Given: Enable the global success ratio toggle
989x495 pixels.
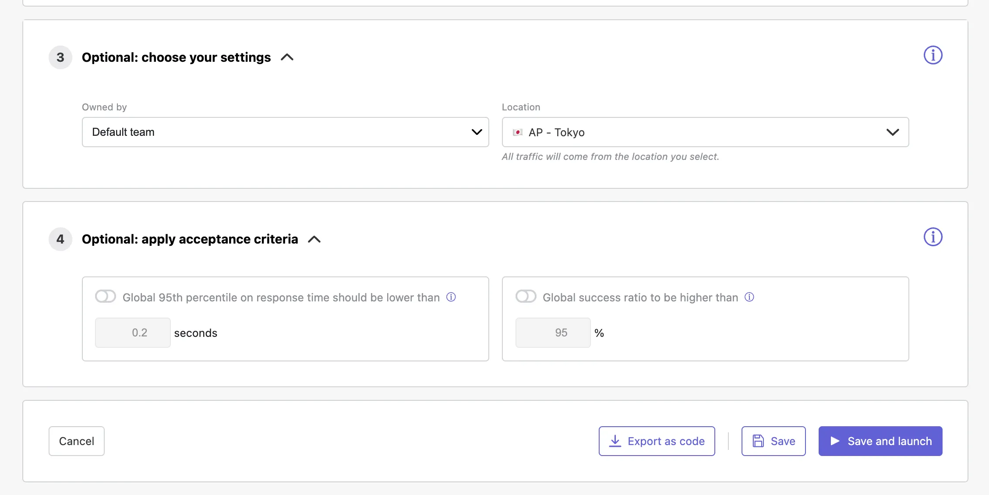Looking at the screenshot, I should (526, 297).
